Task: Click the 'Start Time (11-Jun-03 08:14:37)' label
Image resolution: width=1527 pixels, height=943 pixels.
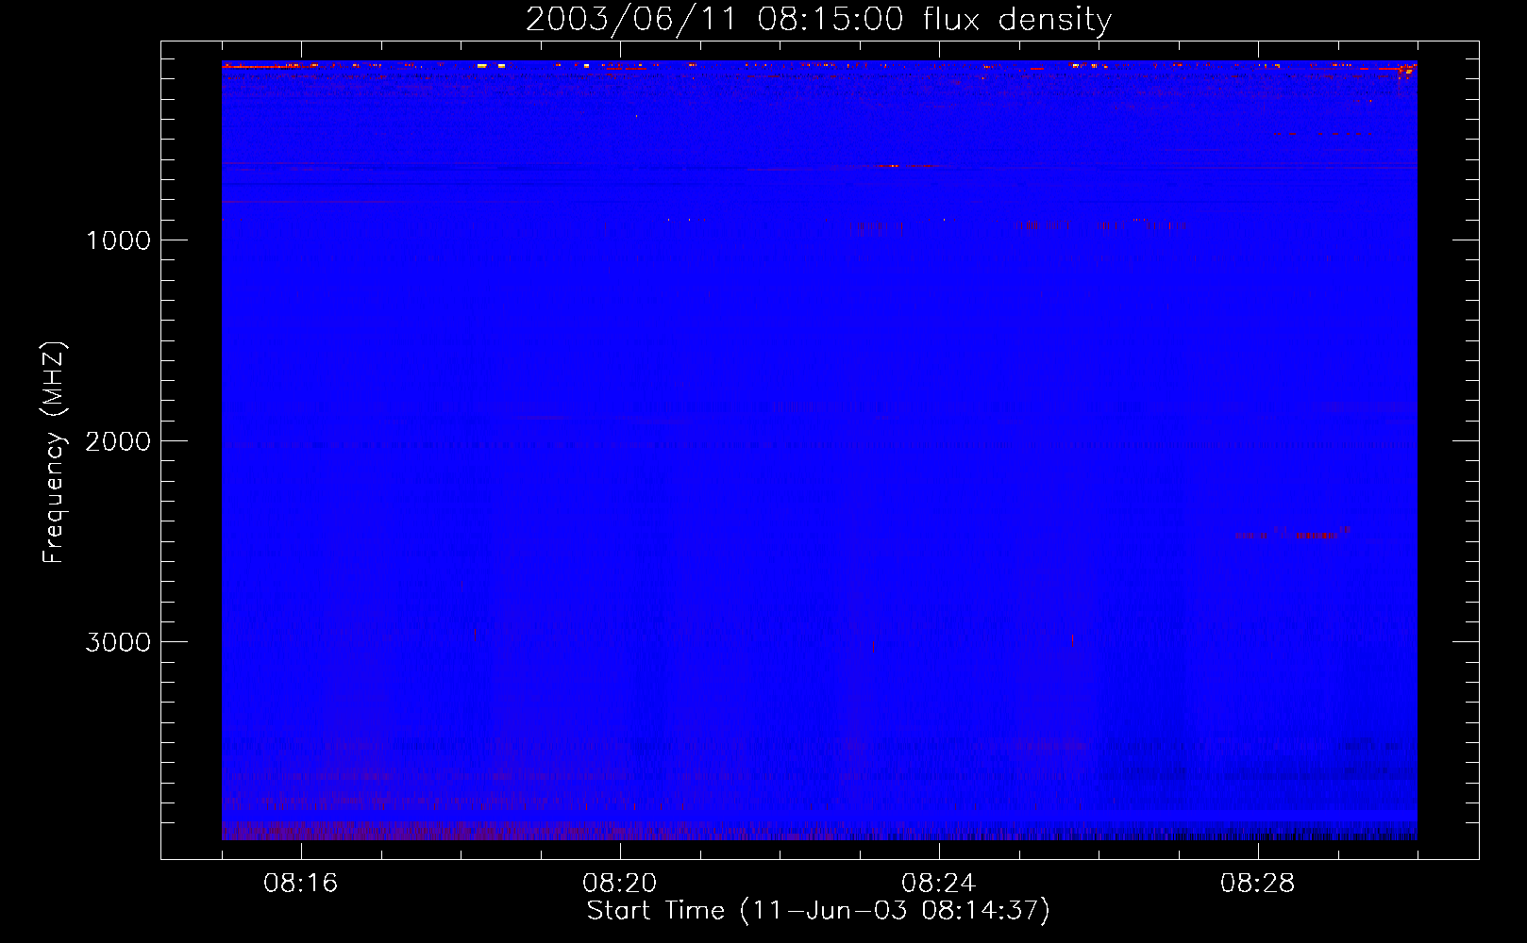Action: click(x=818, y=911)
